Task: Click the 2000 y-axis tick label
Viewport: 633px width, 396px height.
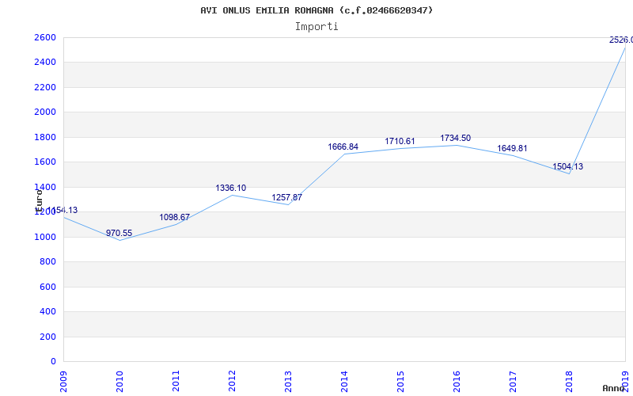Action: click(x=45, y=112)
